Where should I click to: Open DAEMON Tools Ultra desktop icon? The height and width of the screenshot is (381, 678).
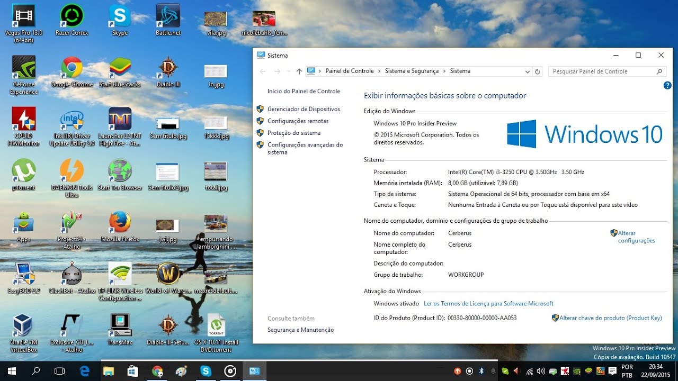point(72,179)
